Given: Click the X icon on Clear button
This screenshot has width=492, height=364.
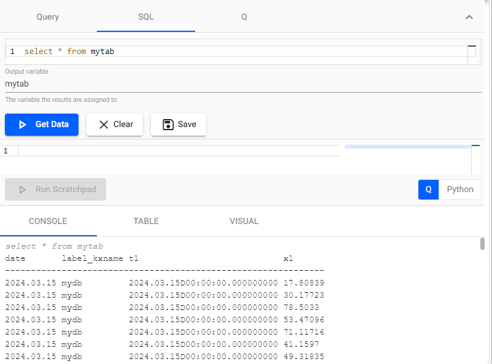Looking at the screenshot, I should pyautogui.click(x=104, y=125).
